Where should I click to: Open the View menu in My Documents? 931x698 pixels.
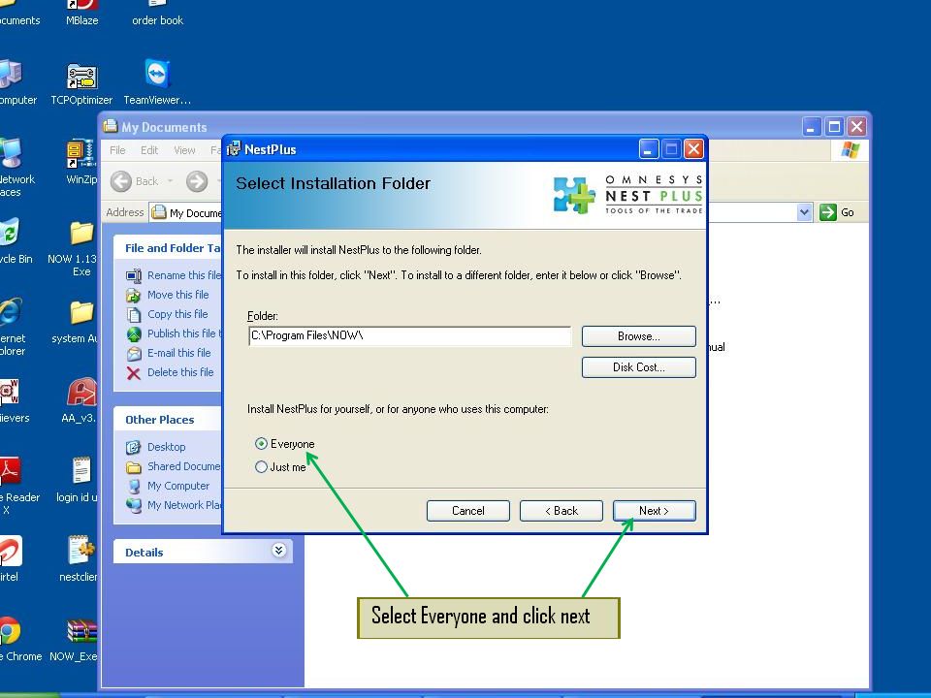pyautogui.click(x=184, y=150)
